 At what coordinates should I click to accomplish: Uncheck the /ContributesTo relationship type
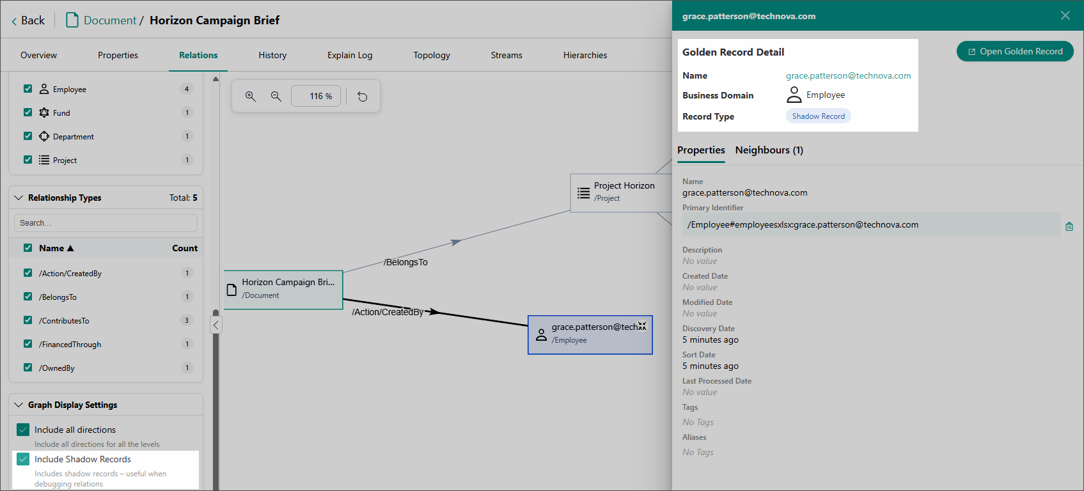27,320
